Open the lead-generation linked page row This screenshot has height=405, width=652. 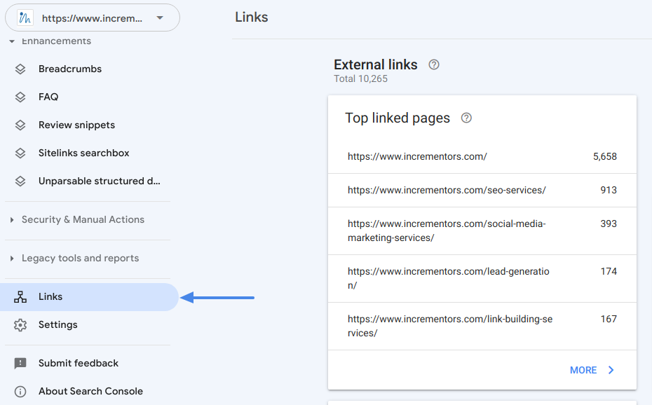482,279
